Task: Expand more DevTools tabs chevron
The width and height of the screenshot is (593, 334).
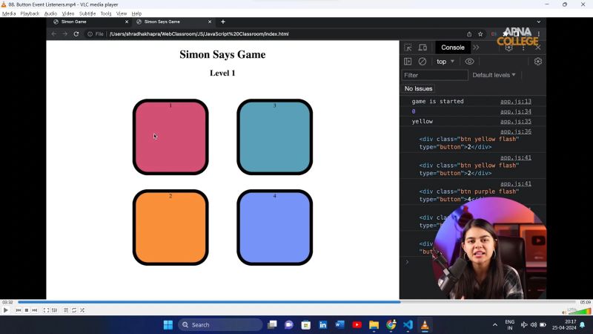Action: tap(476, 48)
